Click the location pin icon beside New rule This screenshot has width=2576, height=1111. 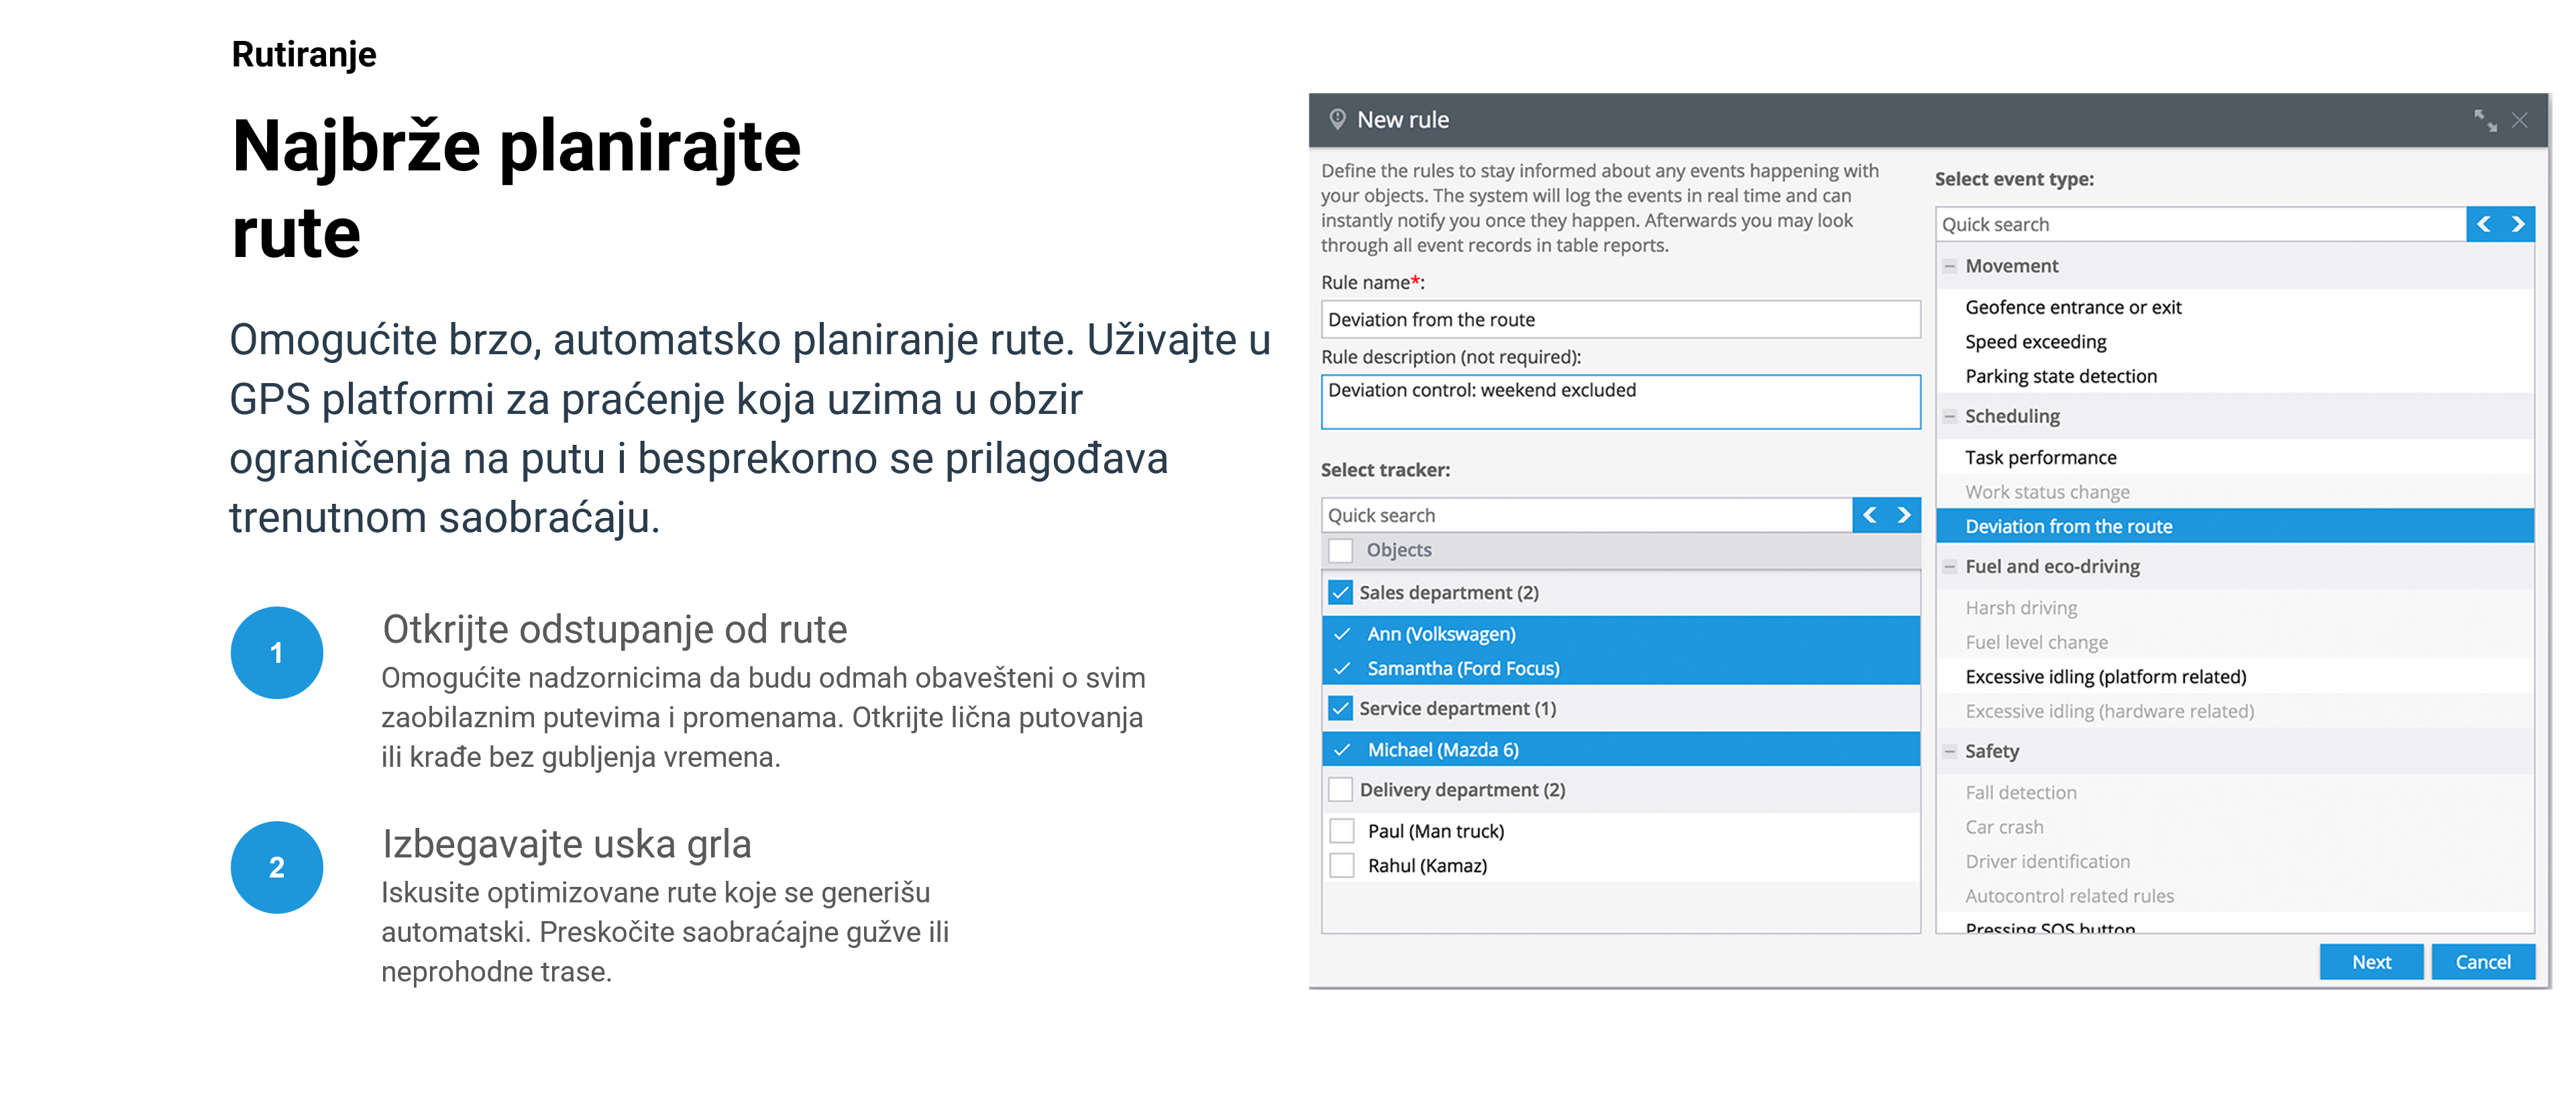click(1337, 120)
